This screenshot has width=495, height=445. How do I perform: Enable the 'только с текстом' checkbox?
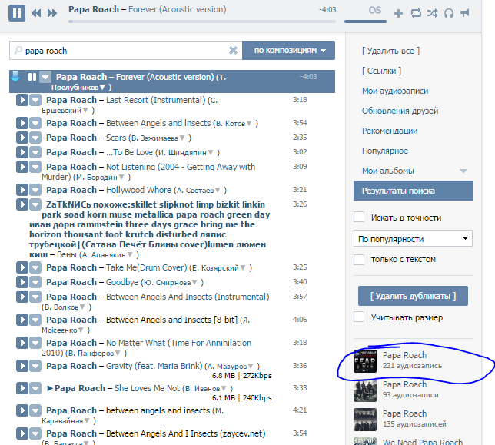359,261
